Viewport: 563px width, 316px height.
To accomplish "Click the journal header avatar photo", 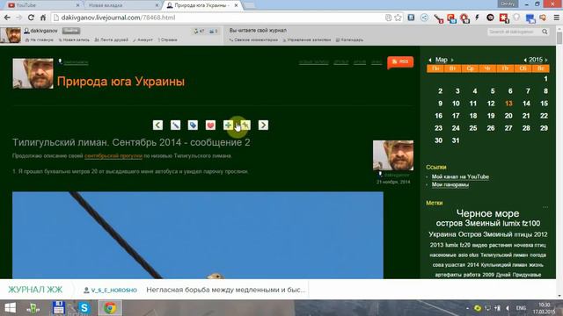I will coord(33,74).
